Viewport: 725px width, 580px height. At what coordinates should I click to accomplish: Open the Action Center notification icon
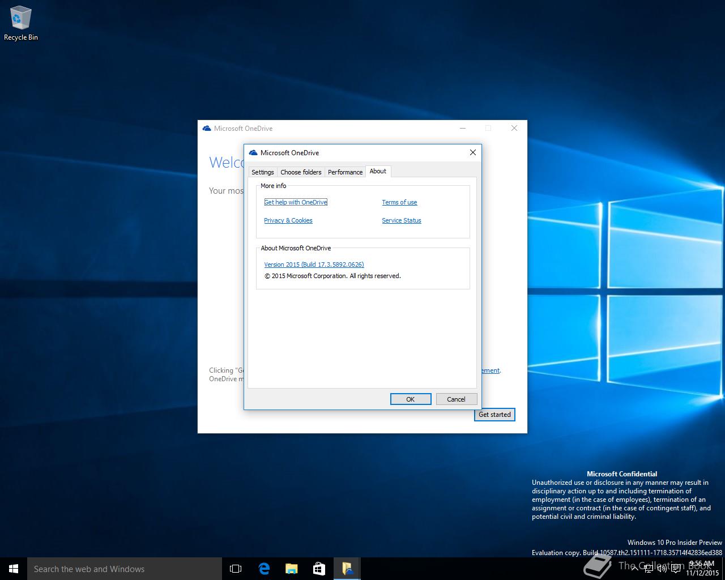tap(676, 569)
